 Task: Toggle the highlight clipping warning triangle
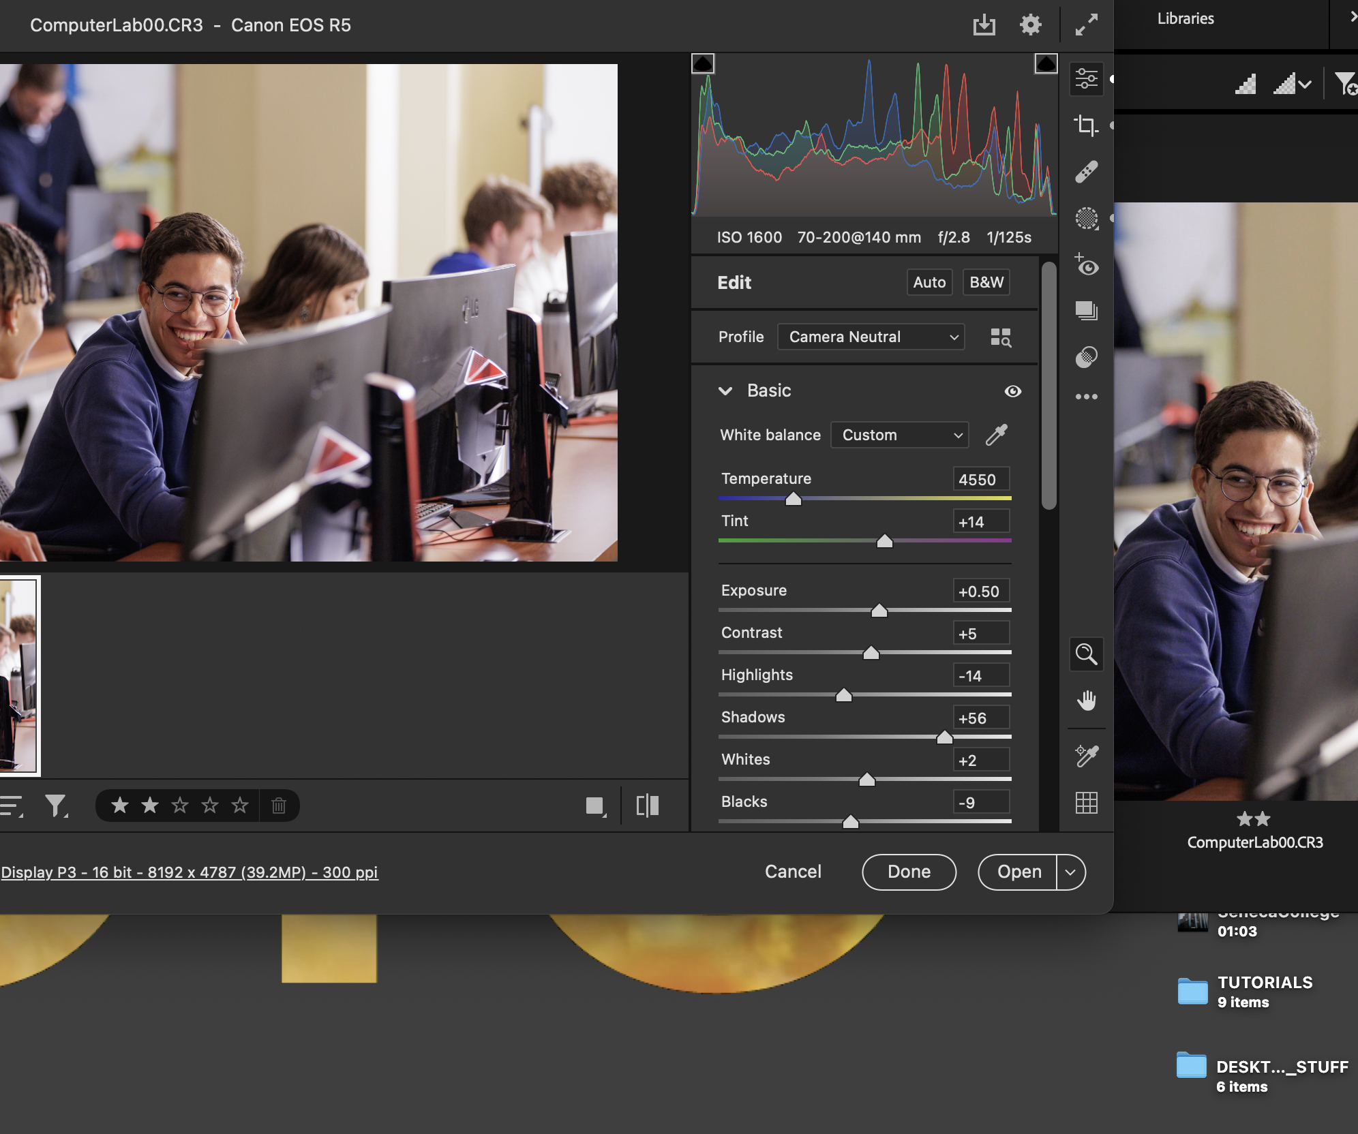click(x=1045, y=63)
